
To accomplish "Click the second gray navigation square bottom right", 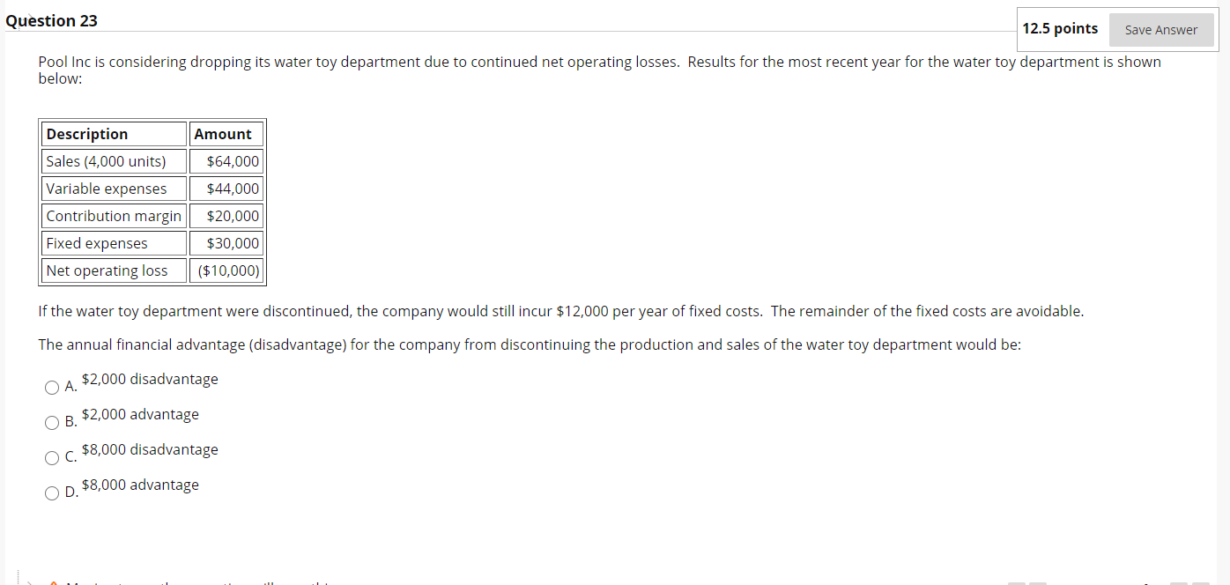I will (x=1037, y=583).
